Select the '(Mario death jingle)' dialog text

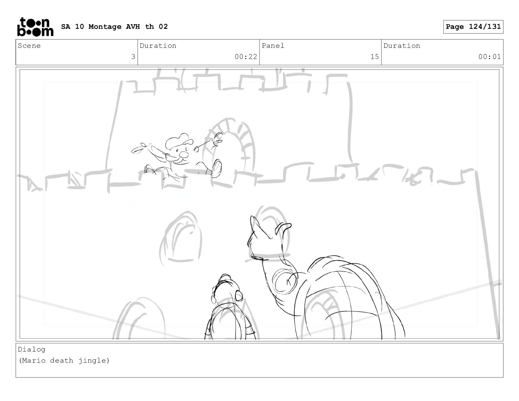(64, 360)
